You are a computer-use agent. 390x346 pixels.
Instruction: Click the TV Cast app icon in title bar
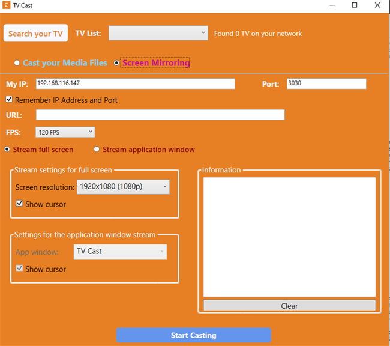(x=6, y=5)
